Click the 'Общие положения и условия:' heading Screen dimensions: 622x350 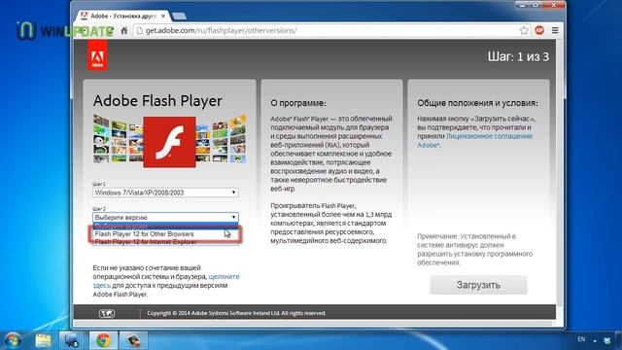pos(477,103)
